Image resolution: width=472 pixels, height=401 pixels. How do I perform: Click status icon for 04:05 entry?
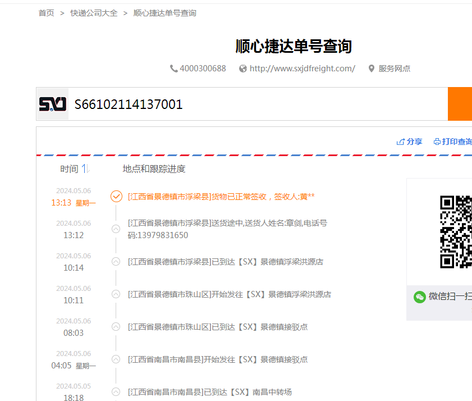[x=116, y=359]
